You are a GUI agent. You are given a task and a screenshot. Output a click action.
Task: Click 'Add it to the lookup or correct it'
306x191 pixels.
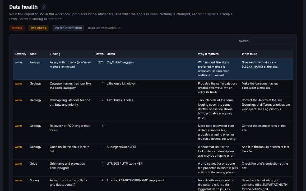[x=266, y=149]
